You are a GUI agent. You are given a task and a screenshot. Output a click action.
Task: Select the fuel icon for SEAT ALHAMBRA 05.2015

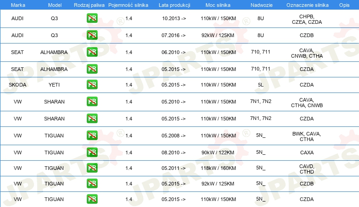pos(92,69)
